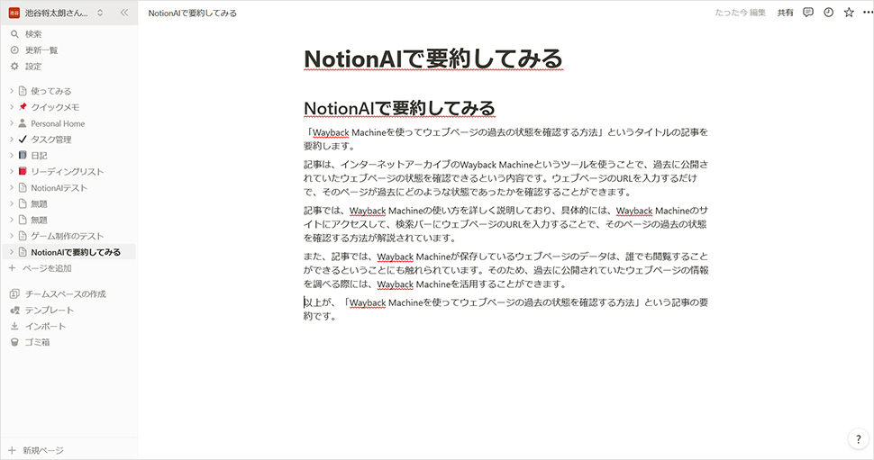The image size is (874, 460).
Task: Click the clock icon beside 更新一覧
Action: tap(14, 50)
